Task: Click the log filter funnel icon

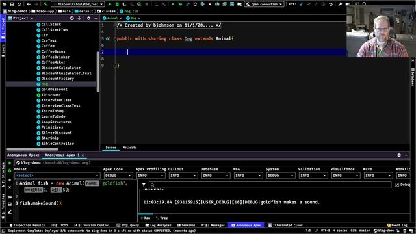Action: (x=144, y=185)
